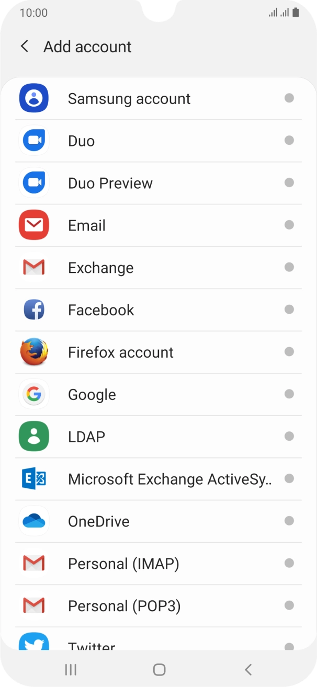Open recent apps from navigation bar
The width and height of the screenshot is (317, 687).
tap(71, 669)
